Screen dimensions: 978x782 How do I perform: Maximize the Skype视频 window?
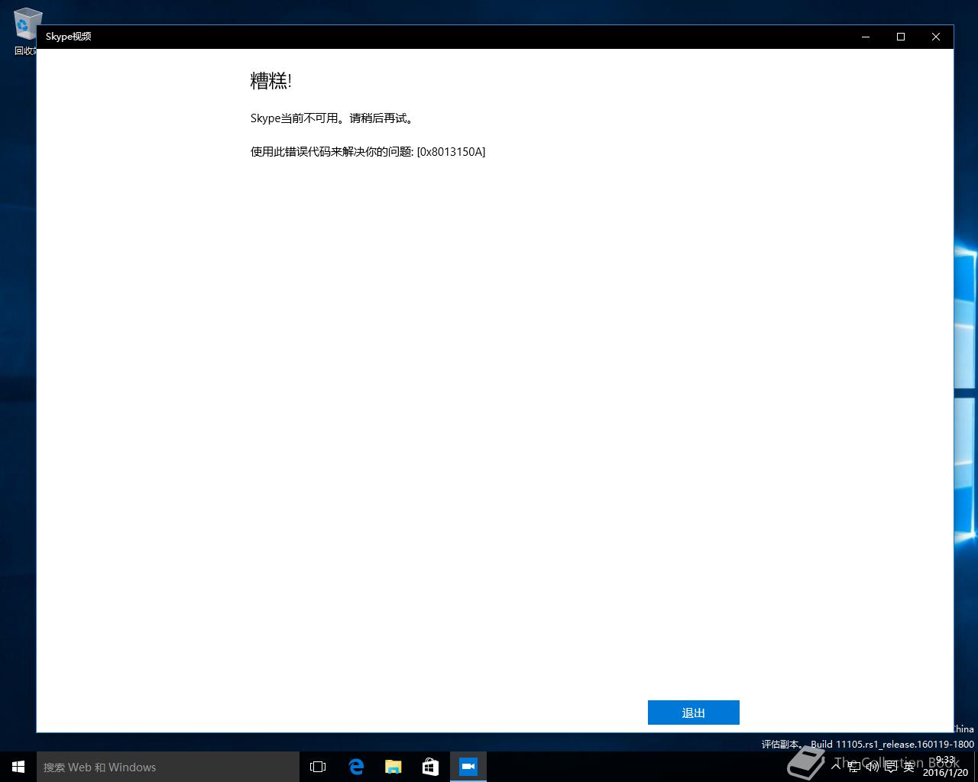point(901,37)
